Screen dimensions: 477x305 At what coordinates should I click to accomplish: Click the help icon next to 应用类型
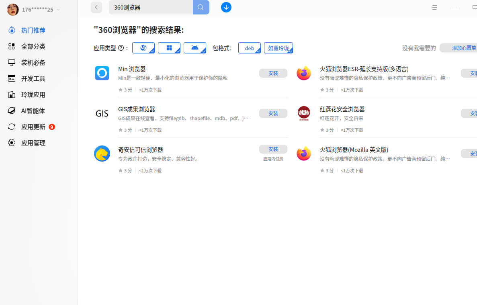[121, 48]
